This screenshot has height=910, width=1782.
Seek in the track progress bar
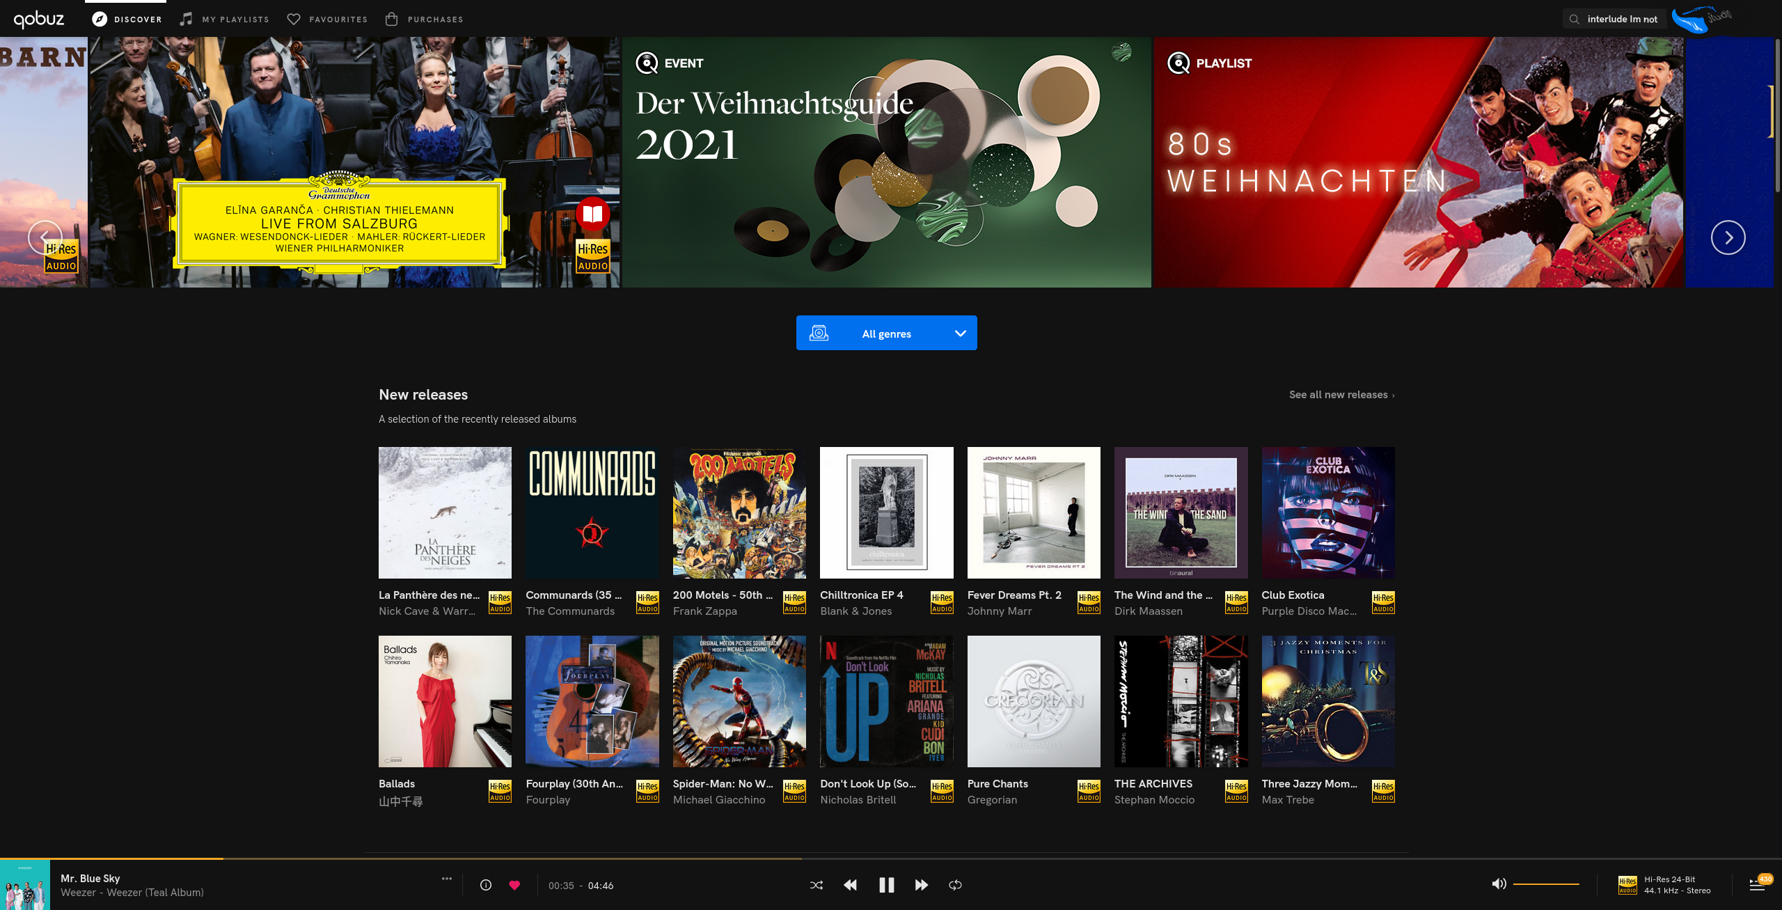[x=891, y=858]
